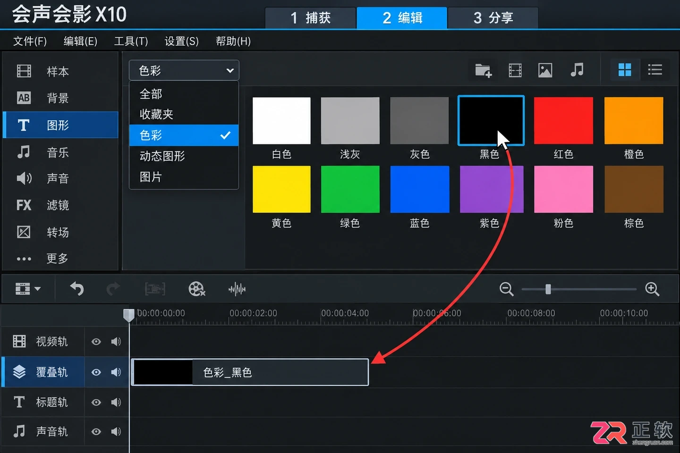This screenshot has width=680, height=453.
Task: Mute the 标题轨 track speaker
Action: tap(116, 403)
